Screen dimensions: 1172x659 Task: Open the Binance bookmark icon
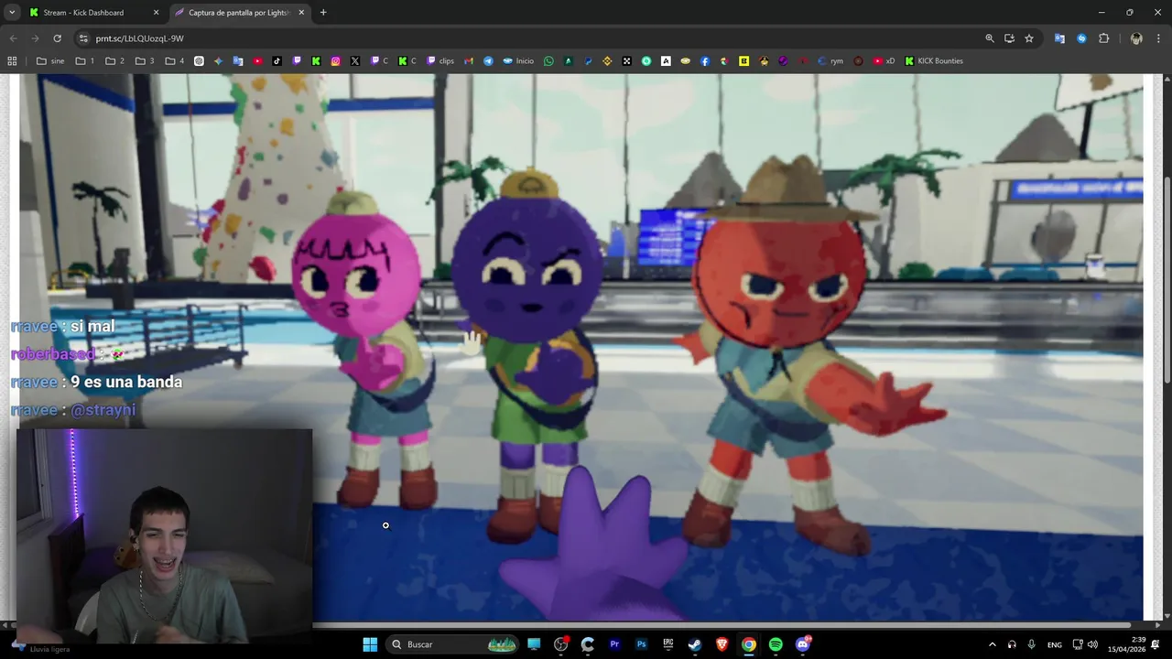pyautogui.click(x=607, y=61)
